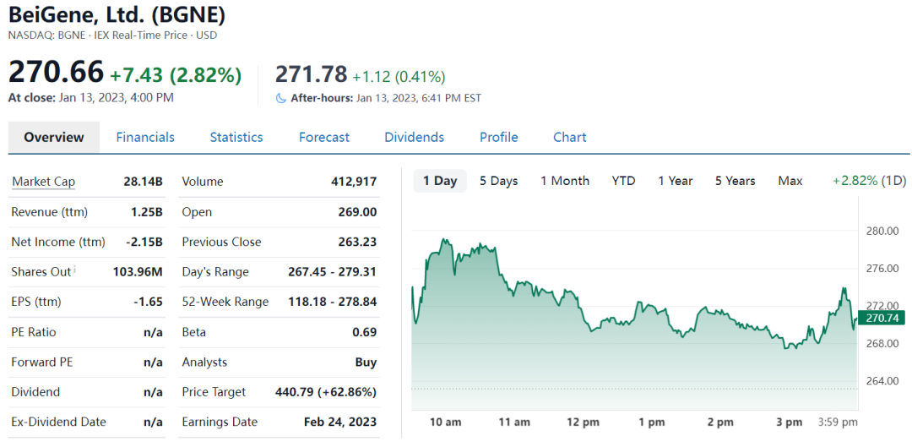Select the YTD chart range
Screen dimensions: 912x447
624,181
